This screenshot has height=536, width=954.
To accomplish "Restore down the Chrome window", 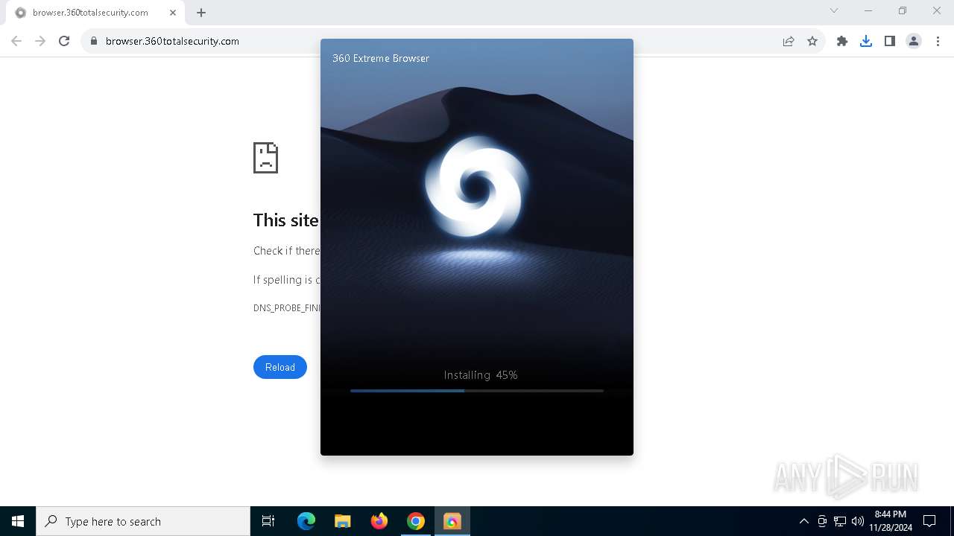I will 903,10.
